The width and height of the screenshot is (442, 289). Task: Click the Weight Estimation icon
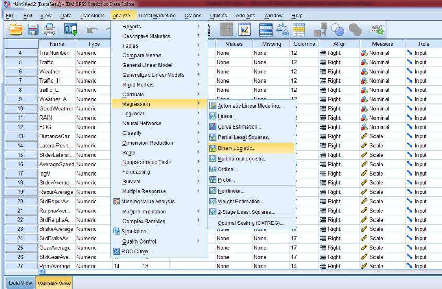[212, 201]
